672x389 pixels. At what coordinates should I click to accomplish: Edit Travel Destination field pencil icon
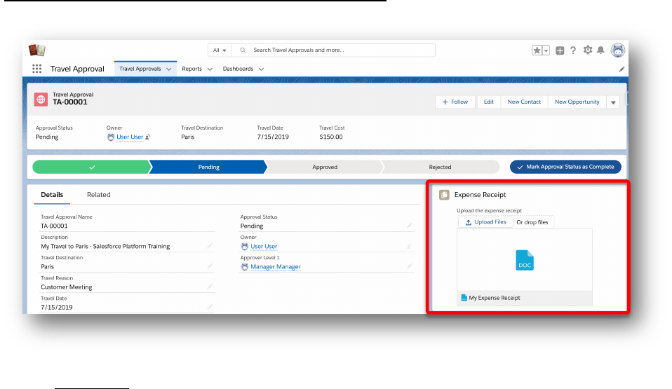click(210, 266)
